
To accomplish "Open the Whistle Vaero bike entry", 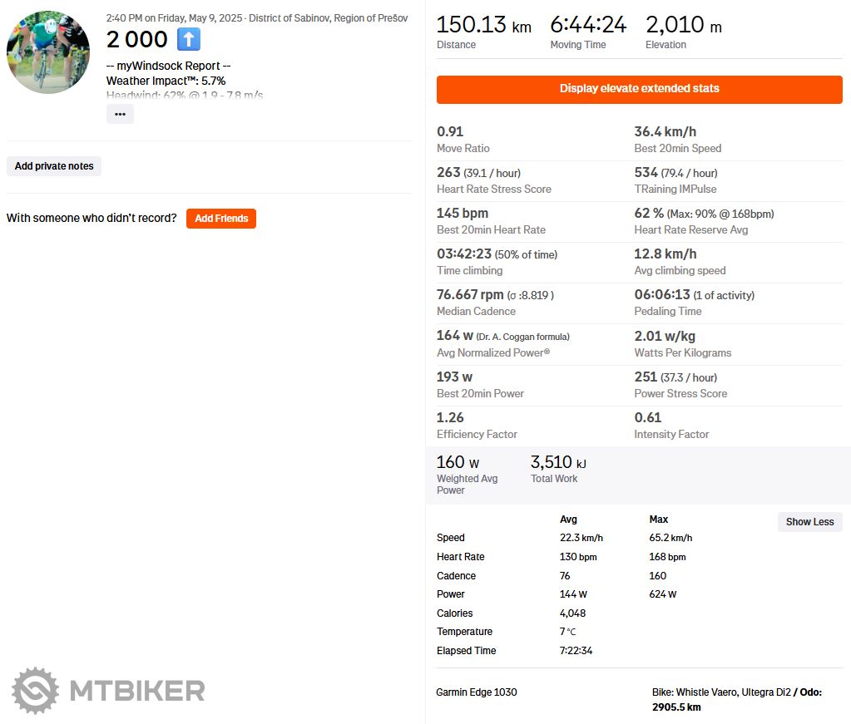I will pyautogui.click(x=721, y=692).
